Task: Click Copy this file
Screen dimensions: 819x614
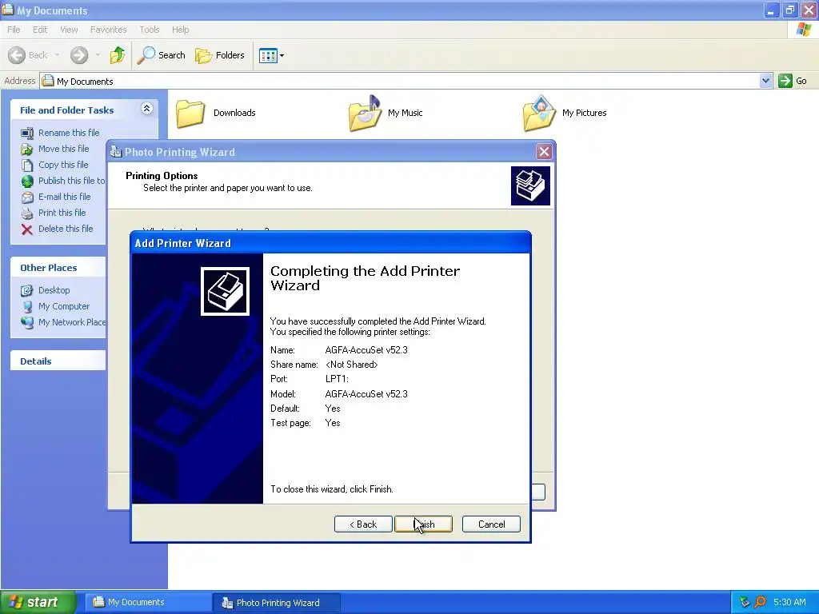Action: (63, 165)
